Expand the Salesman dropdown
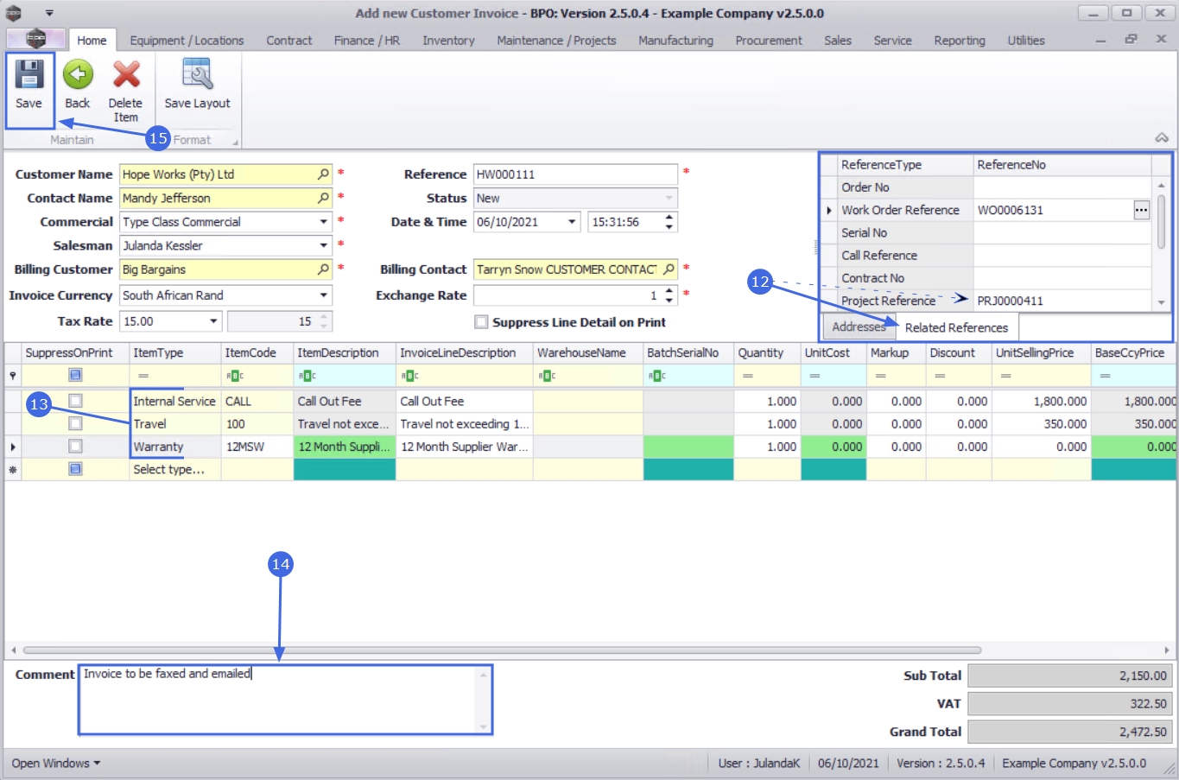This screenshot has width=1179, height=780. (x=324, y=246)
